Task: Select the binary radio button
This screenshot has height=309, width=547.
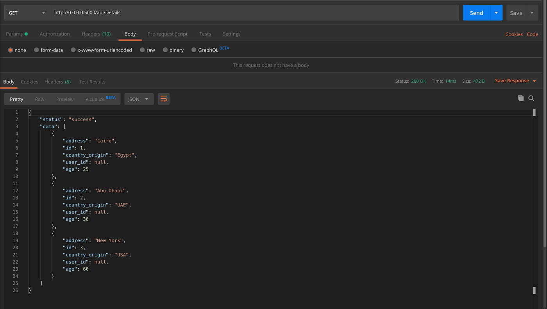Action: pos(165,50)
